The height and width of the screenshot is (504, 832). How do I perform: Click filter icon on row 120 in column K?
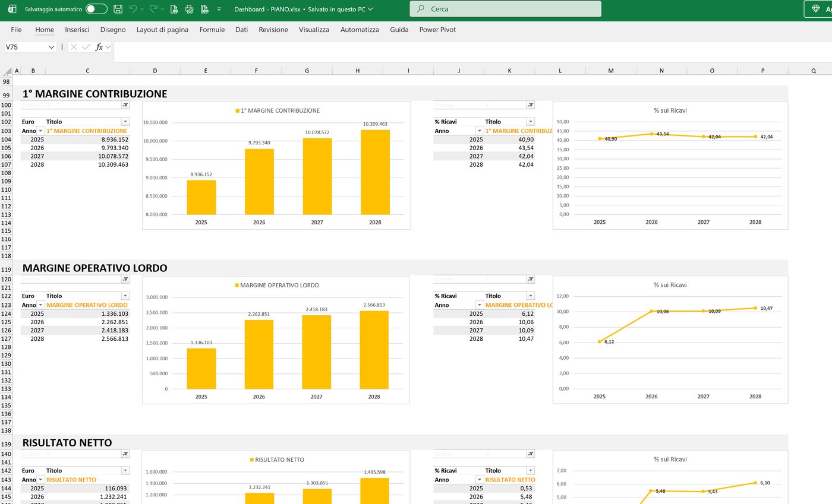click(x=531, y=279)
